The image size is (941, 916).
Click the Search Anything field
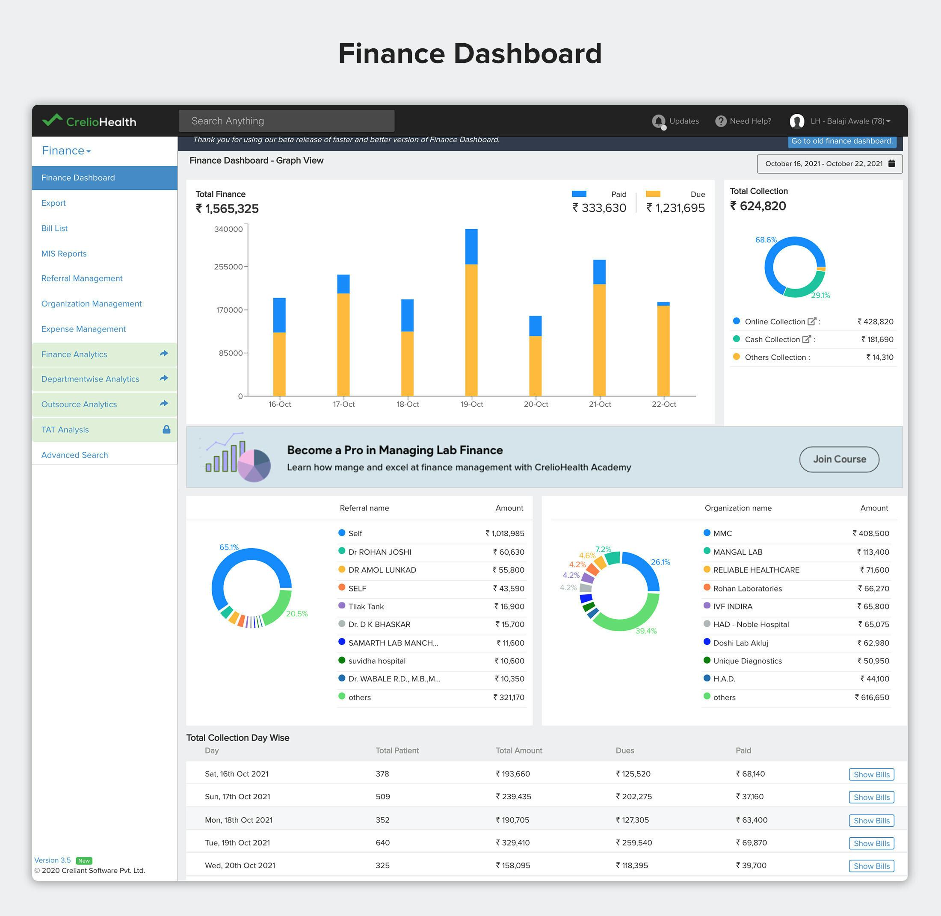click(x=286, y=121)
